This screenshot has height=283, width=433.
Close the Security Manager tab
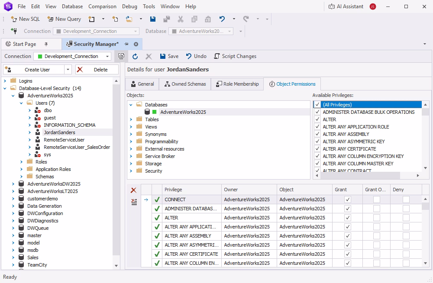tap(136, 44)
